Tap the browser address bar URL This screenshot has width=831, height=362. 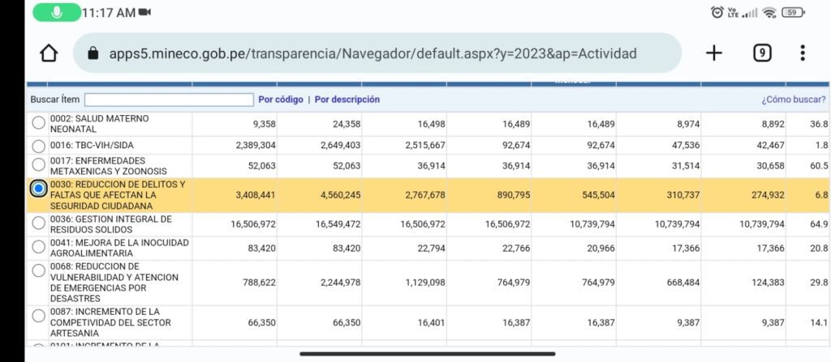(x=372, y=53)
